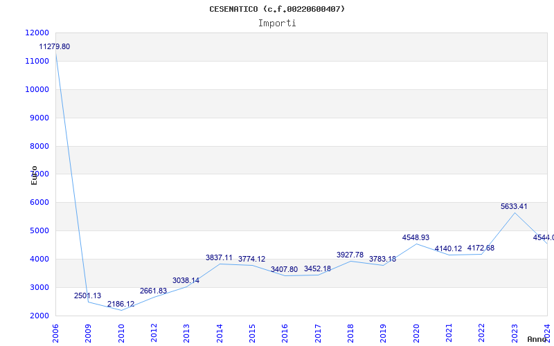This screenshot has width=554, height=346.
Task: Click the x-axis year 2021
Action: point(449,333)
